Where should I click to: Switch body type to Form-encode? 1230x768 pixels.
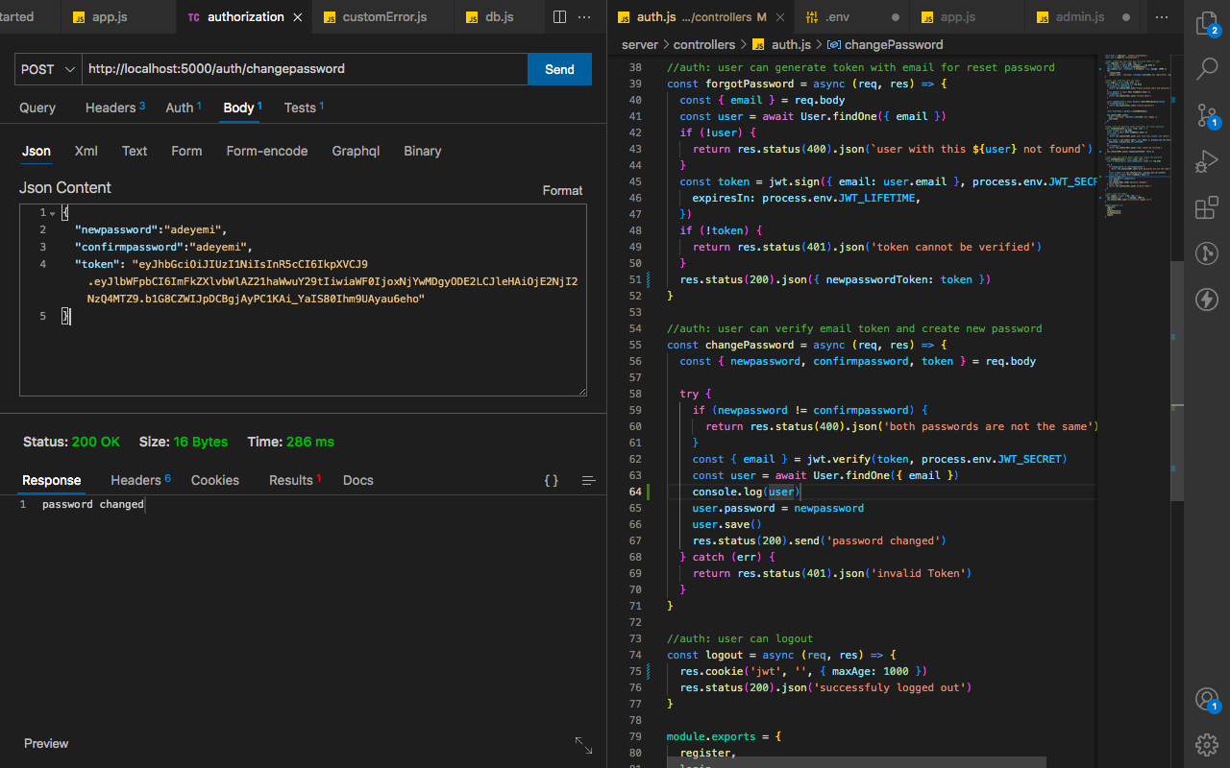click(x=267, y=151)
